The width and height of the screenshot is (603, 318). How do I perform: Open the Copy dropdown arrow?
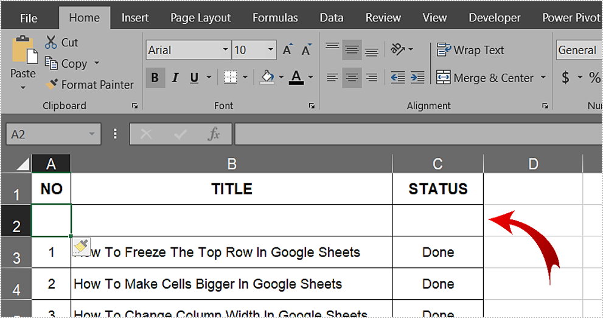pos(97,63)
